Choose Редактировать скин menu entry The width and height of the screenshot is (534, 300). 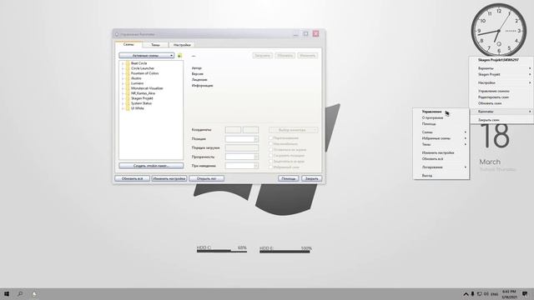493,97
